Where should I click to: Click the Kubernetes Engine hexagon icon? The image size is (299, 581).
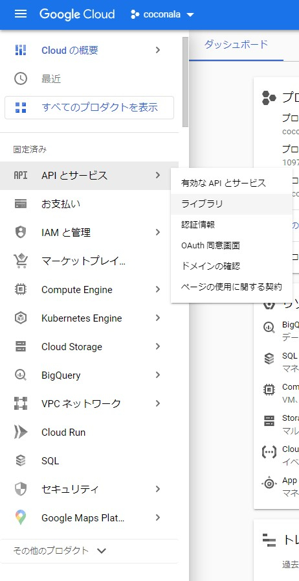pyautogui.click(x=21, y=318)
